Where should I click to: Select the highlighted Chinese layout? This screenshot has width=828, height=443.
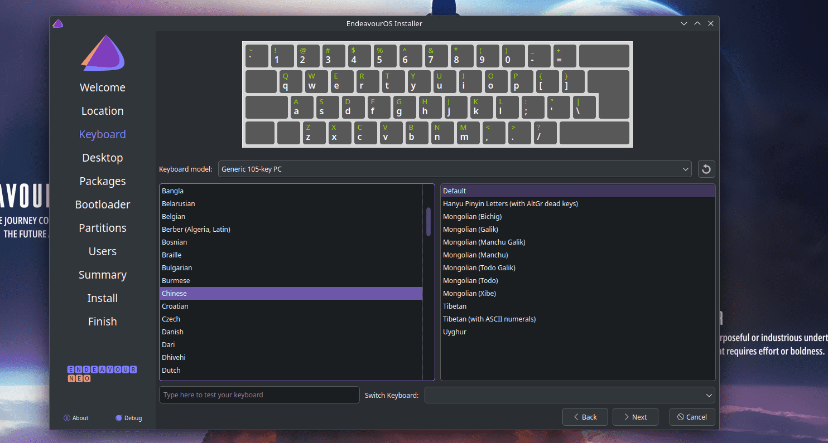291,294
